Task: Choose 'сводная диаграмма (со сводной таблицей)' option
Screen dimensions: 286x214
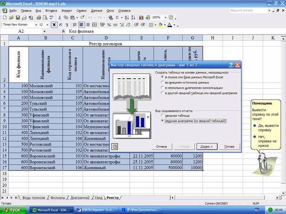Action: coord(193,121)
